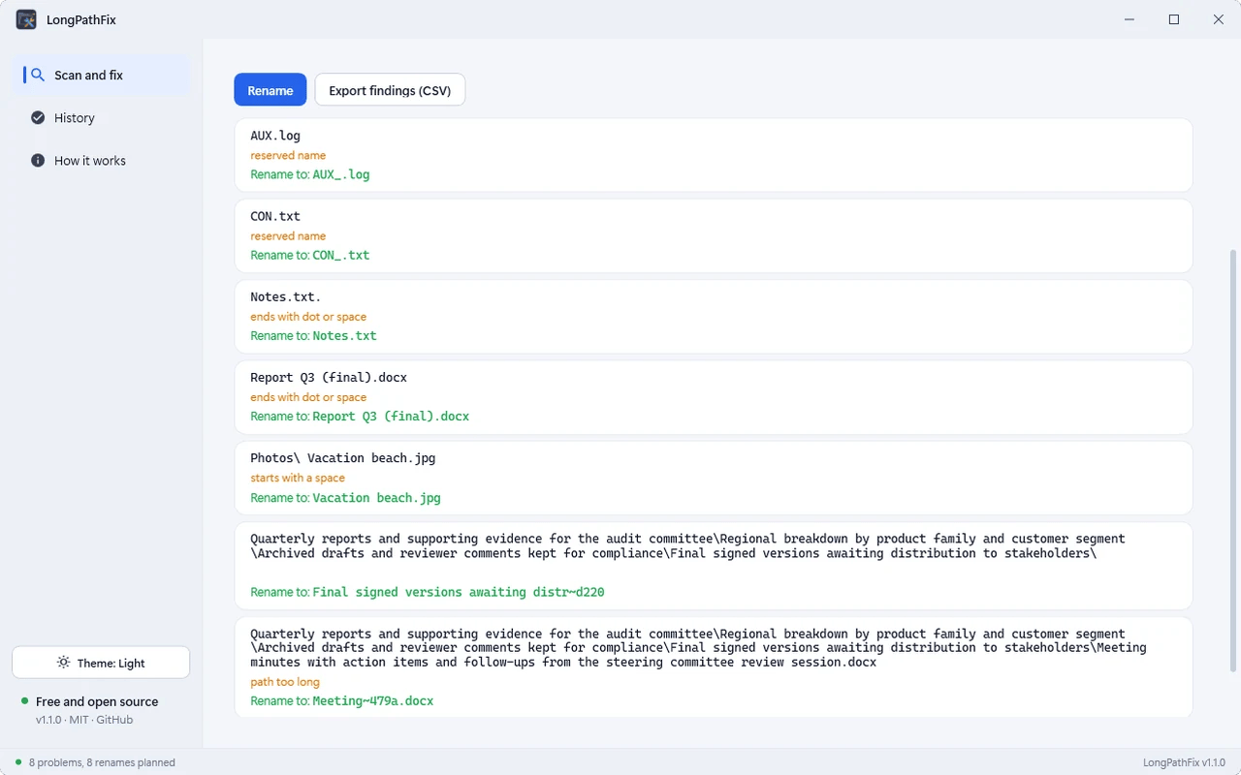This screenshot has height=775, width=1241.
Task: Click the Scan and fix magnifier icon
Action: click(x=38, y=75)
